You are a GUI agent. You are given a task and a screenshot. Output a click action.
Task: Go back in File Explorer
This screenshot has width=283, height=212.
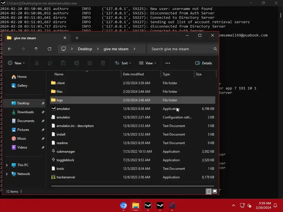click(x=10, y=49)
